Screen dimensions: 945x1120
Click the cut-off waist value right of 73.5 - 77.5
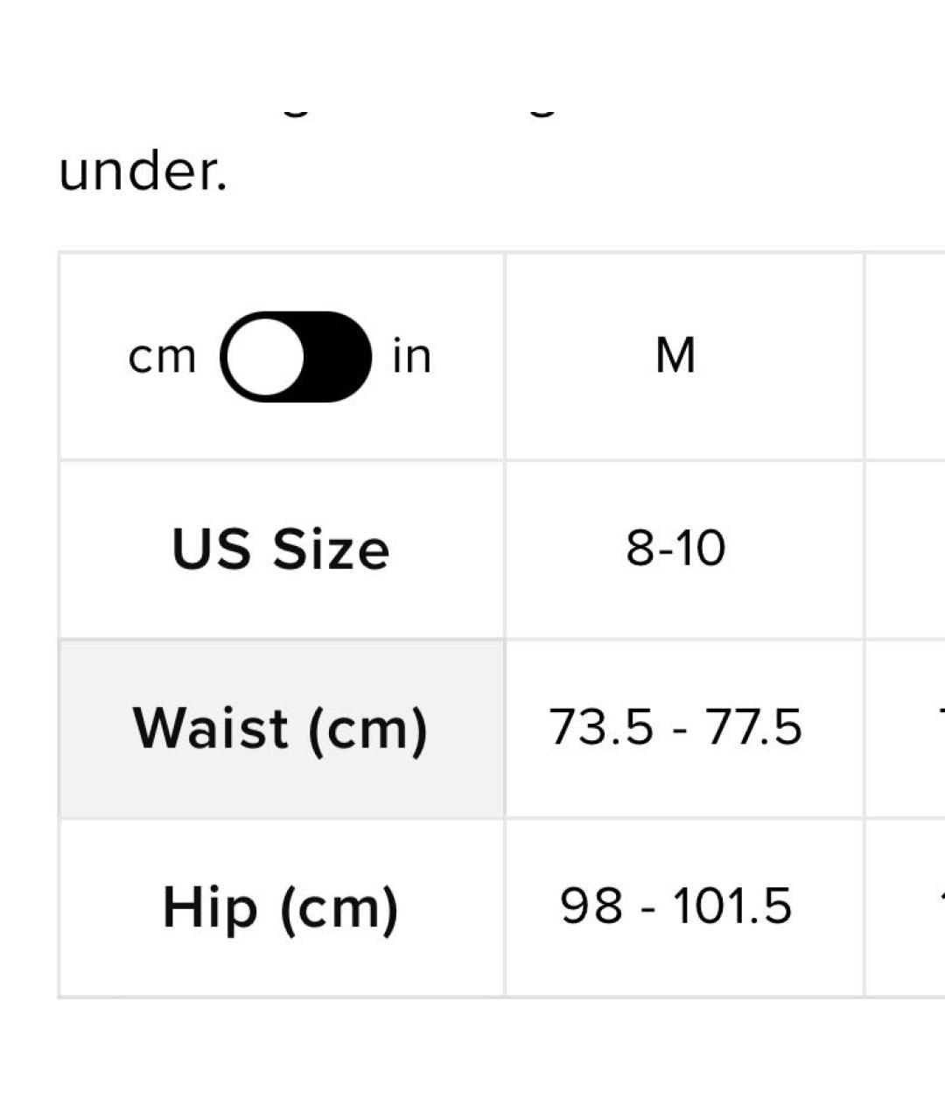click(910, 728)
